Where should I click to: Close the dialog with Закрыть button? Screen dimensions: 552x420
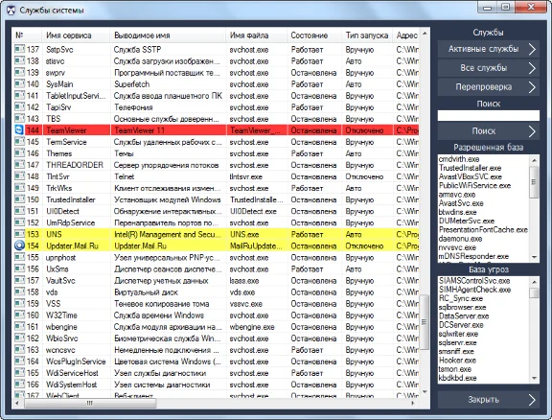pyautogui.click(x=489, y=400)
